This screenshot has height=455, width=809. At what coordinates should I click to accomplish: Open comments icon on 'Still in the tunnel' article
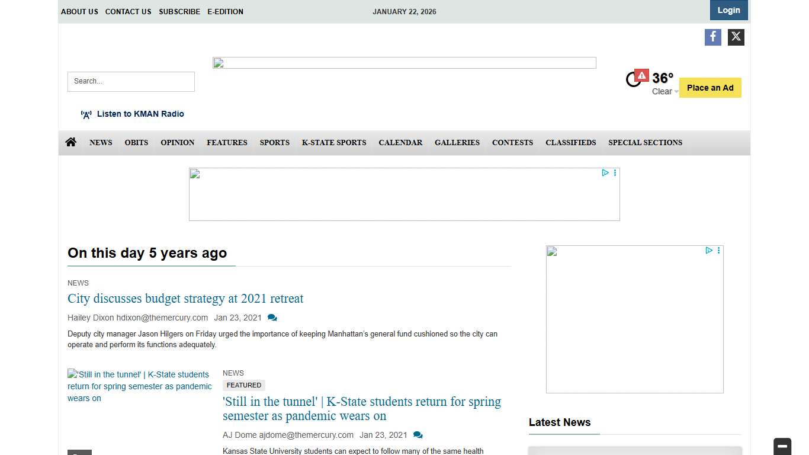(418, 435)
